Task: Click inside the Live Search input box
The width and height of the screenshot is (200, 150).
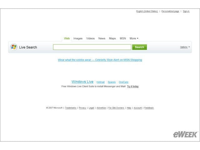Action: (92, 47)
